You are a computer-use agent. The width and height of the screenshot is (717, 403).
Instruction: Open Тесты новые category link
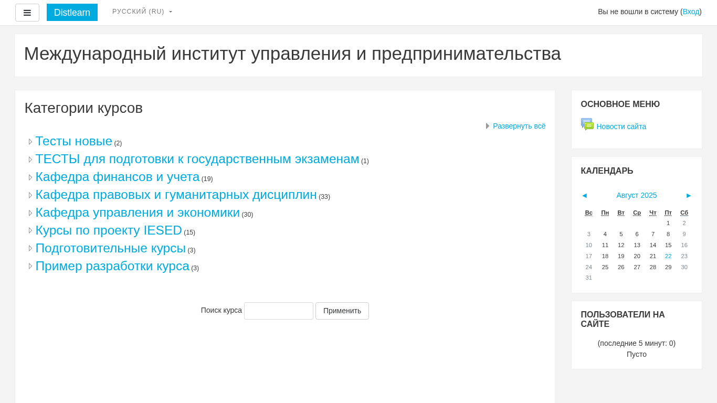pyautogui.click(x=74, y=141)
